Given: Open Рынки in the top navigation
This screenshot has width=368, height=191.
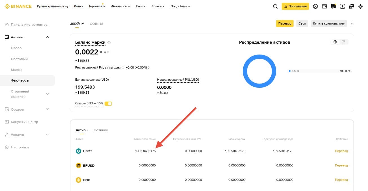Looking at the screenshot, I should pos(78,6).
